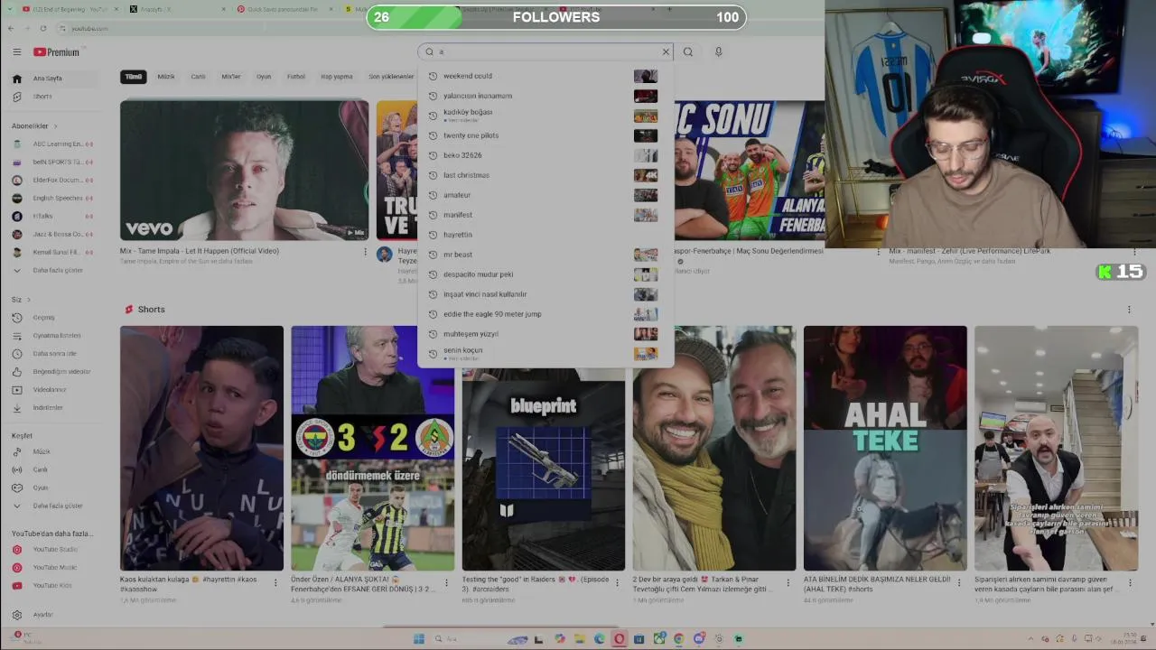The height and width of the screenshot is (650, 1156).
Task: Choose 'weekend could' search suggestion
Action: (x=545, y=76)
